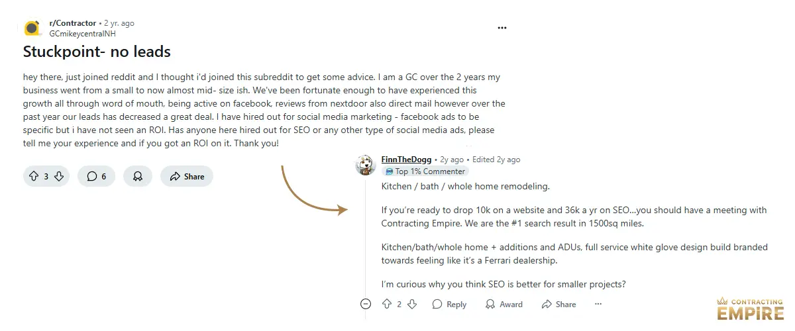Open the r/Contractor subreddit link
This screenshot has width=795, height=331.
[73, 23]
